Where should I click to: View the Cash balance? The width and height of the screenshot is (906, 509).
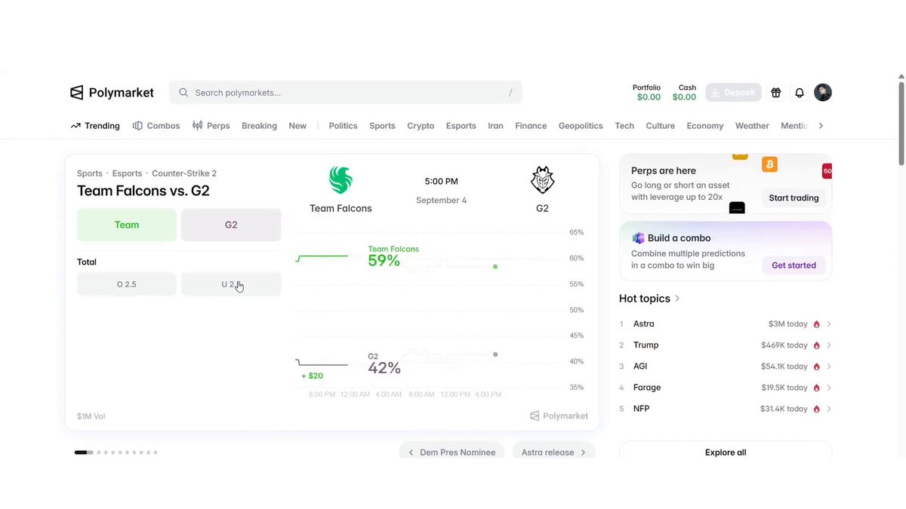(684, 93)
